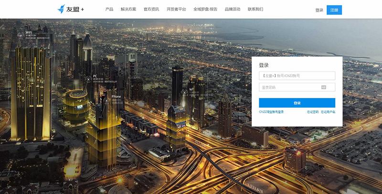Viewport: 382px width, 194px height.
Task: Click 联系我们 in the navigation bar
Action: click(x=255, y=10)
